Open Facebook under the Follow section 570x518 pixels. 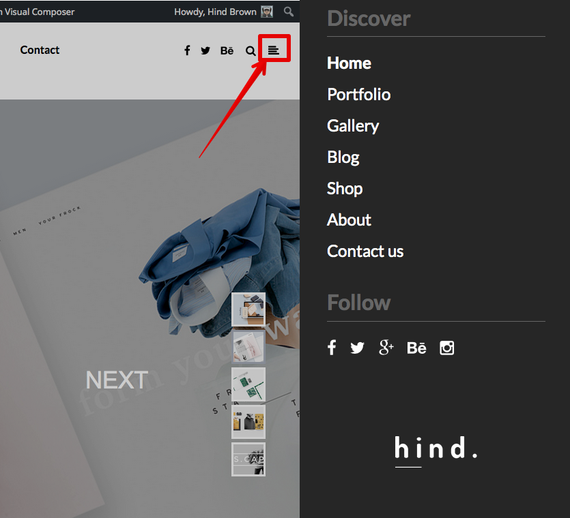[332, 348]
